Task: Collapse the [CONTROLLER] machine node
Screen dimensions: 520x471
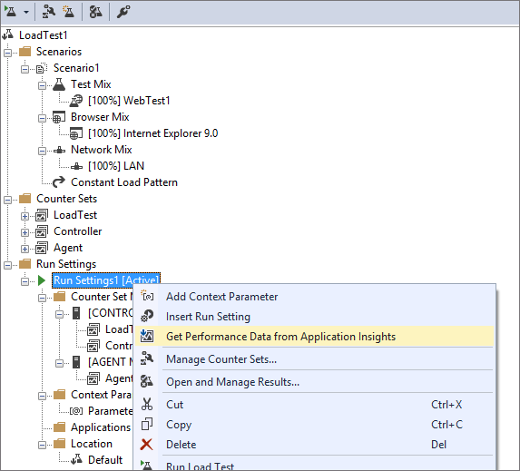Action: 59,314
